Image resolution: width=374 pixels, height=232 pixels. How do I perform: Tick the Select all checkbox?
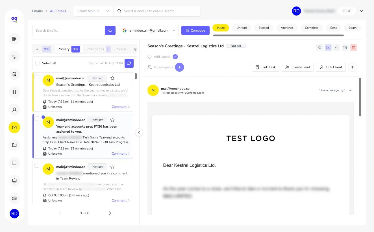click(38, 63)
